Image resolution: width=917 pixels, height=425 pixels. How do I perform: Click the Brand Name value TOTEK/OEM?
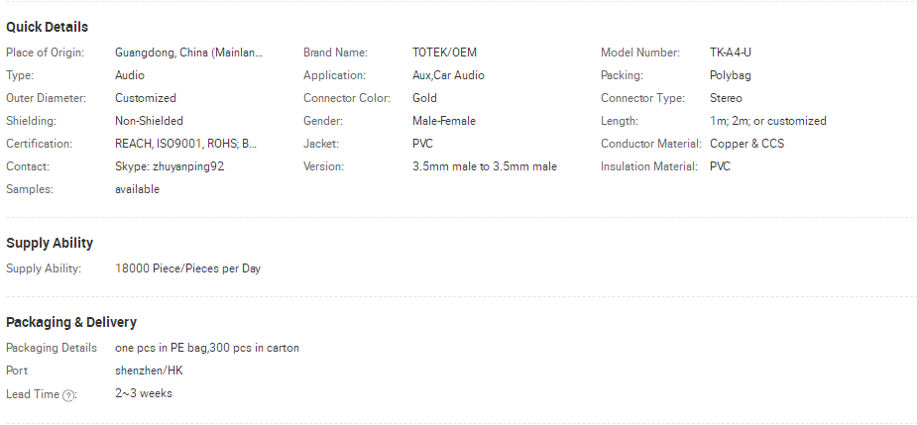point(444,53)
